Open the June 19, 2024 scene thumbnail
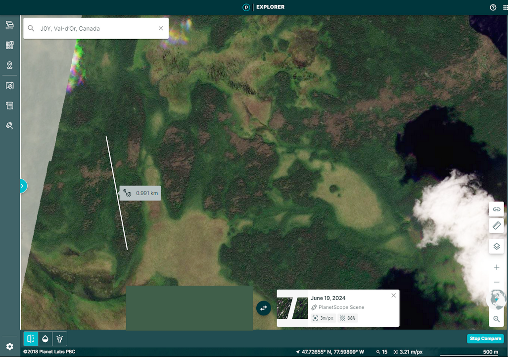Image resolution: width=508 pixels, height=357 pixels. tap(292, 308)
